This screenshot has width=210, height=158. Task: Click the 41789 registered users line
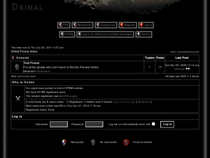pyautogui.click(x=46, y=92)
